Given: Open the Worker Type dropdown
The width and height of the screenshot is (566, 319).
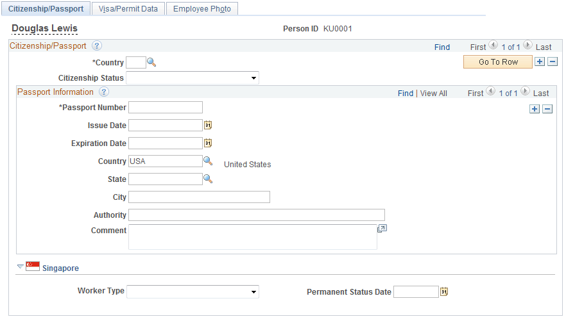Looking at the screenshot, I should tap(193, 292).
